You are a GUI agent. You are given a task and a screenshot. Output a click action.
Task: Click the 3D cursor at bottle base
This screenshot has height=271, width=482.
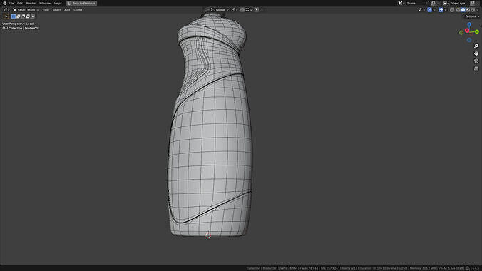coord(208,235)
